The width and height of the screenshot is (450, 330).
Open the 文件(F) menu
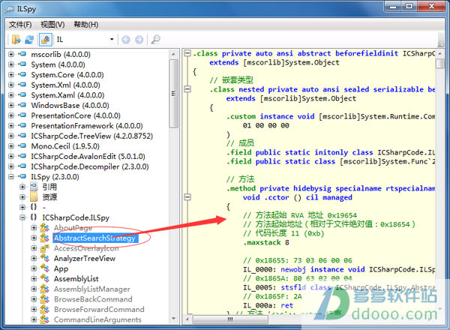click(x=20, y=25)
